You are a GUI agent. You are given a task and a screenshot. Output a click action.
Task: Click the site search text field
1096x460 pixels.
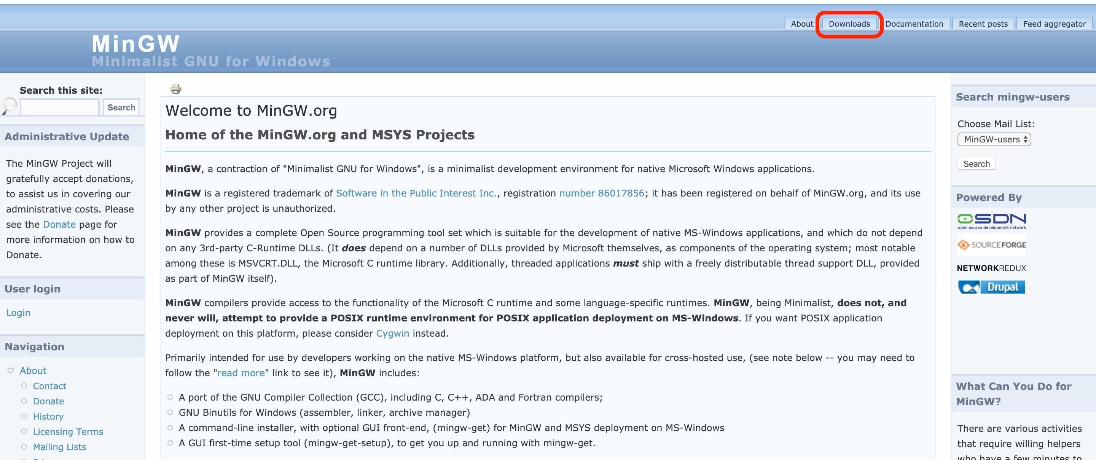pos(60,107)
